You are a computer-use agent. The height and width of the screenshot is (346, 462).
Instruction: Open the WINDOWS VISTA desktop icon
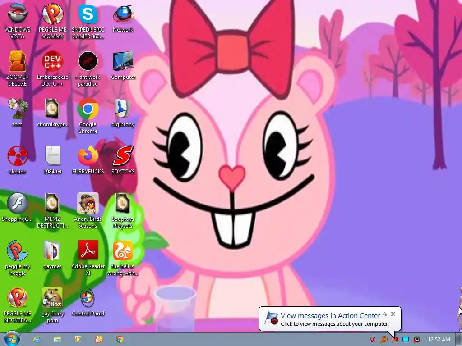pos(18,21)
